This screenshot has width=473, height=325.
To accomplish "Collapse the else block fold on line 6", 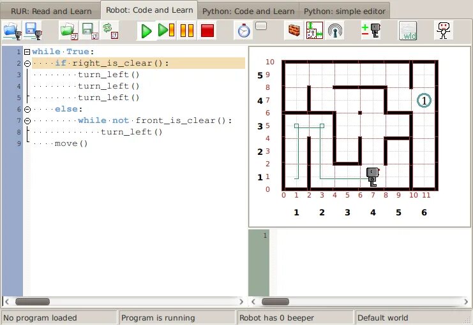I will pyautogui.click(x=27, y=110).
